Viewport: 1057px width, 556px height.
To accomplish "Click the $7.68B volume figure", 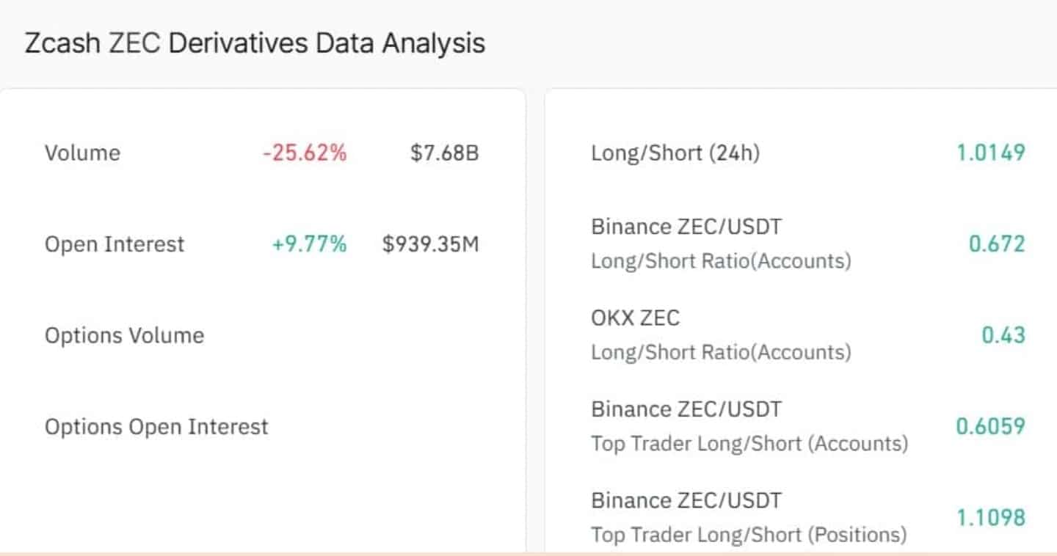I will tap(445, 153).
